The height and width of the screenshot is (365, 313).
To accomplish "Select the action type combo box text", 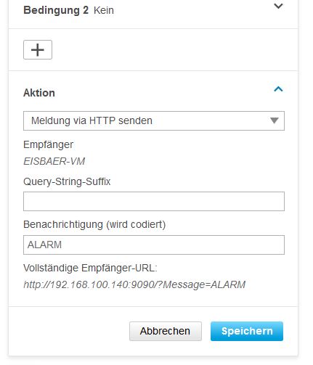I will (x=92, y=120).
